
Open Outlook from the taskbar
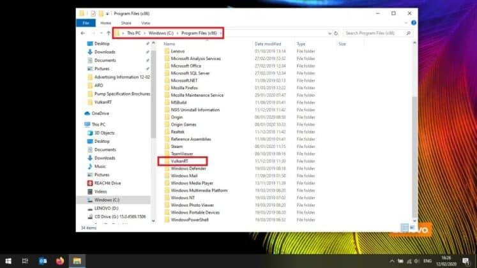point(43,260)
